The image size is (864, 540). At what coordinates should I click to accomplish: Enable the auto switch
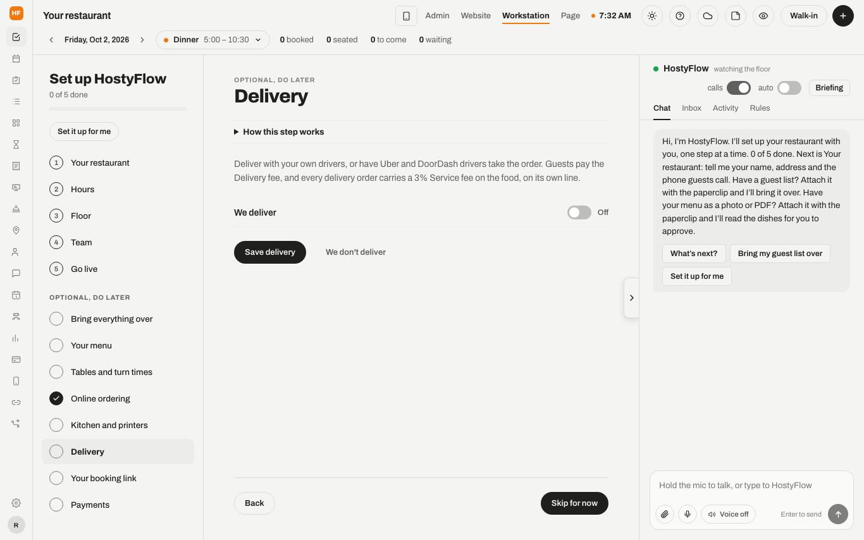click(789, 88)
